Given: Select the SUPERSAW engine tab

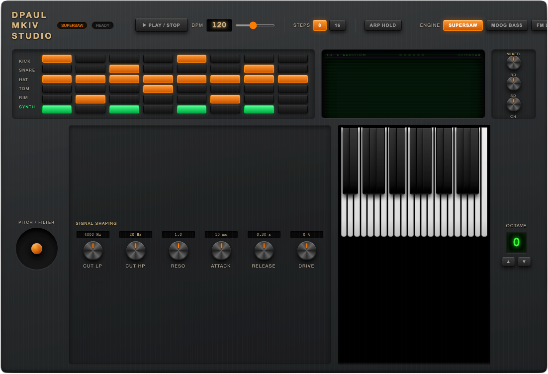Looking at the screenshot, I should (x=463, y=25).
